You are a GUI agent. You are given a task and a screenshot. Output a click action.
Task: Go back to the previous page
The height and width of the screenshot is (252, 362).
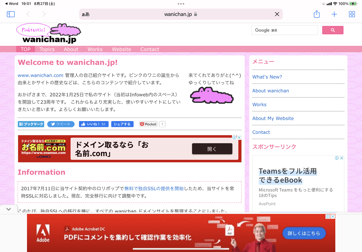pos(28,14)
